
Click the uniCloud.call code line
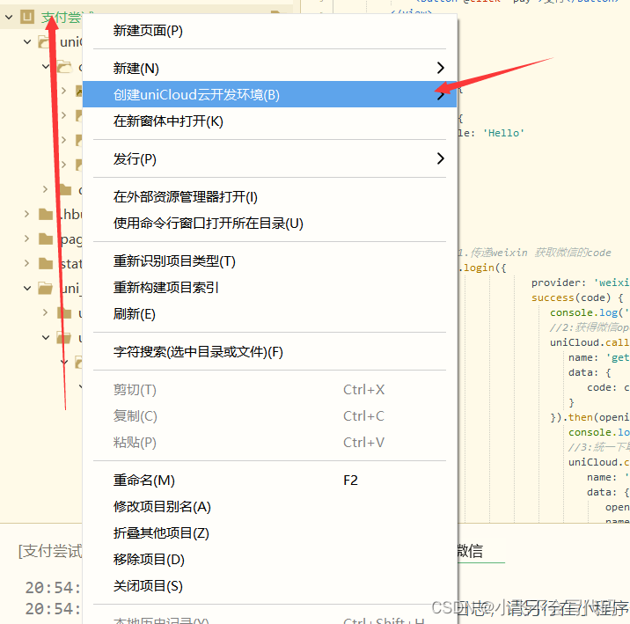[590, 342]
